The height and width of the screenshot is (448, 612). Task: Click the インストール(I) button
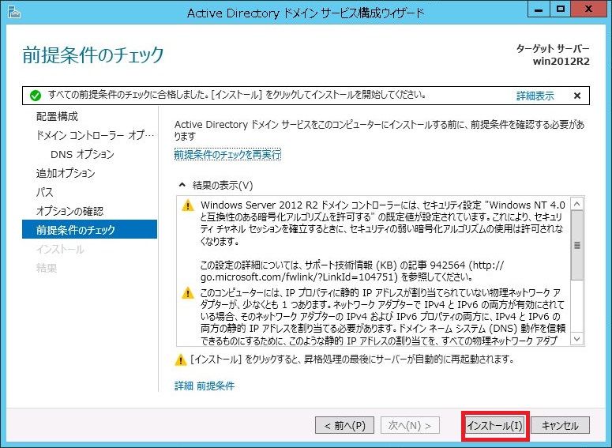494,425
